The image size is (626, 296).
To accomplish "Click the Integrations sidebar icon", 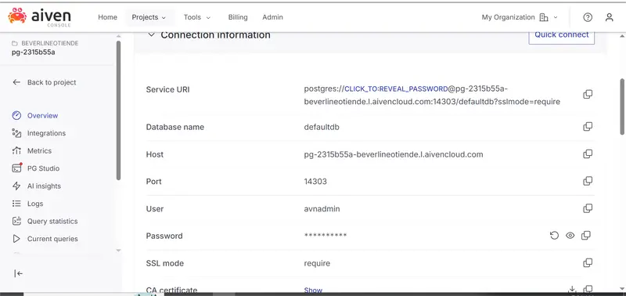I will [16, 133].
